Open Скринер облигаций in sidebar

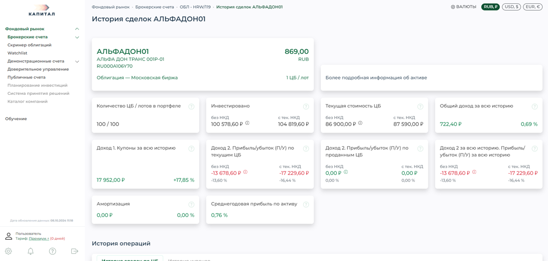pos(29,45)
